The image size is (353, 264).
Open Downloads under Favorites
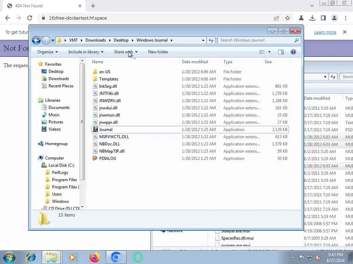pos(59,79)
